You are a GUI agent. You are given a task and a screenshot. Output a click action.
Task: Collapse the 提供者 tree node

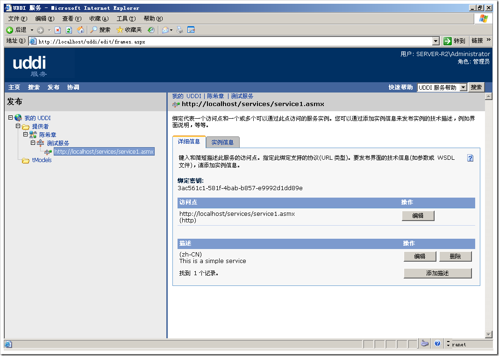point(18,126)
